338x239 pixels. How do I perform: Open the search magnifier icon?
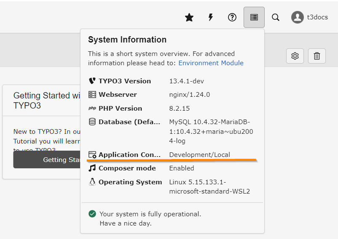pos(276,17)
